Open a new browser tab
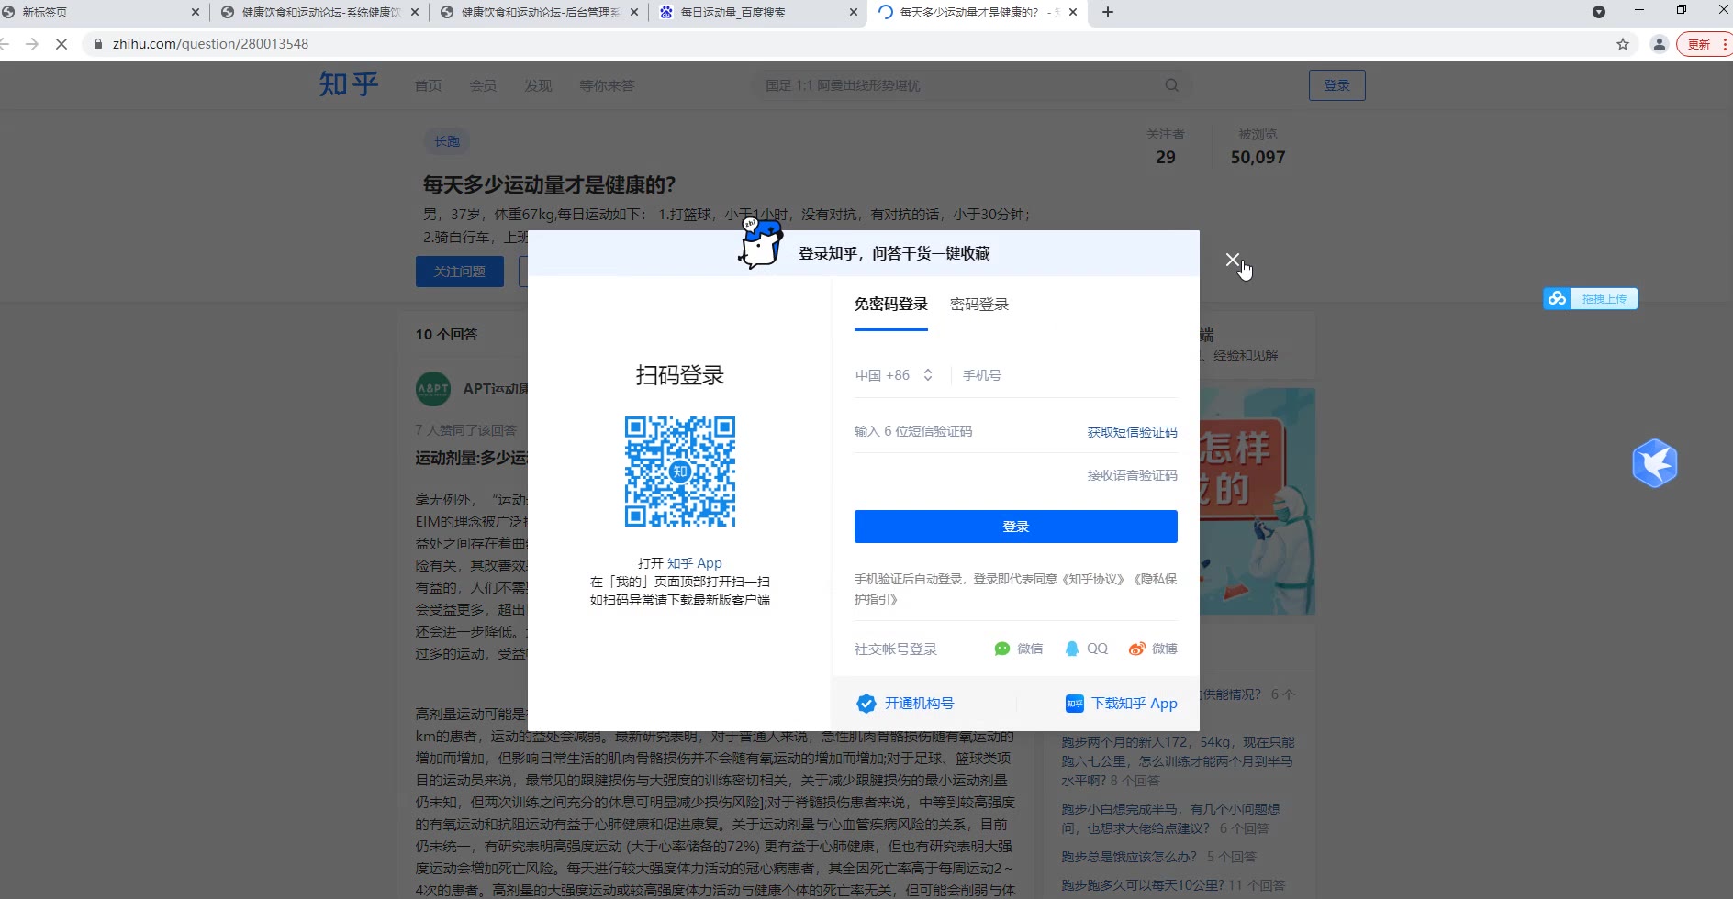1733x899 pixels. click(1108, 12)
